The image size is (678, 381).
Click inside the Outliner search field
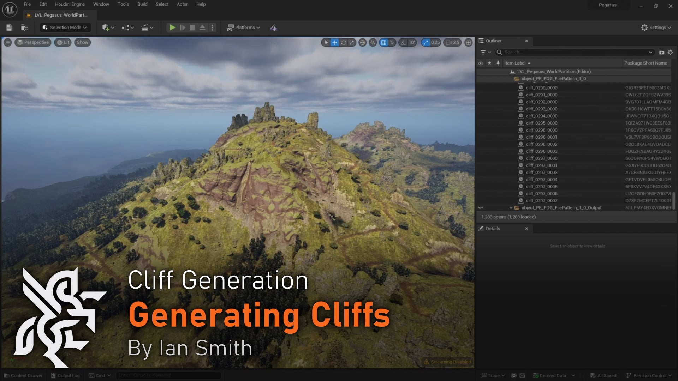pos(565,52)
